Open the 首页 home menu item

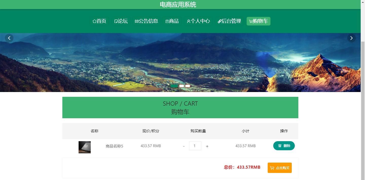99,21
